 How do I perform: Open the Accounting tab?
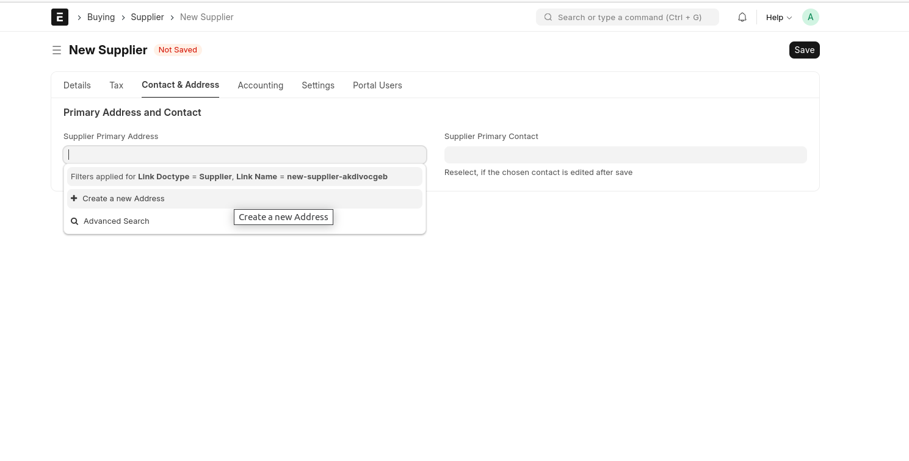click(260, 85)
